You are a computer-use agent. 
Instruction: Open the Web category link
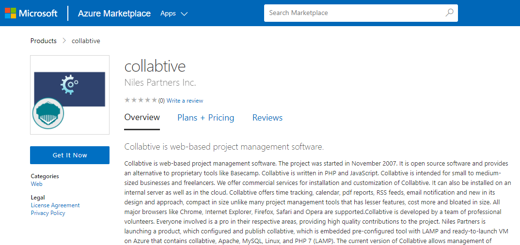(36, 184)
